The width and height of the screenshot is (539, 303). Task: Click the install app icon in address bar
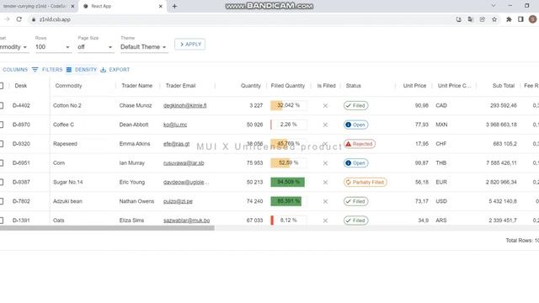click(x=458, y=19)
